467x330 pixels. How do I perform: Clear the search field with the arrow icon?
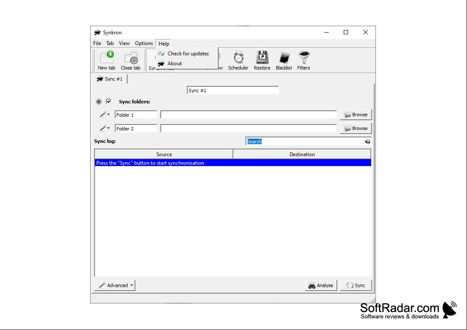(367, 141)
